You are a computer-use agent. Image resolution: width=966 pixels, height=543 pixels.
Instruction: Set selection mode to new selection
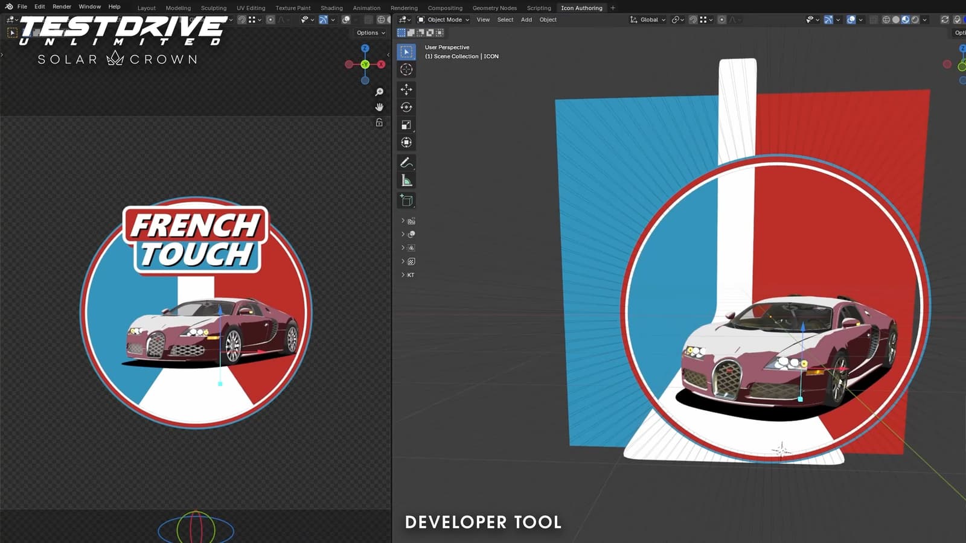(401, 33)
